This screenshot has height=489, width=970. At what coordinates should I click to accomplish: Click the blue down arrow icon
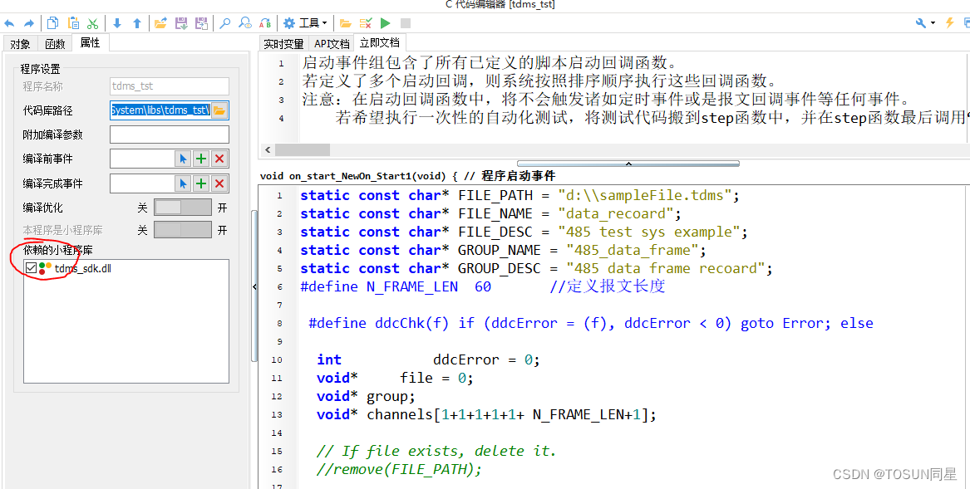[117, 23]
